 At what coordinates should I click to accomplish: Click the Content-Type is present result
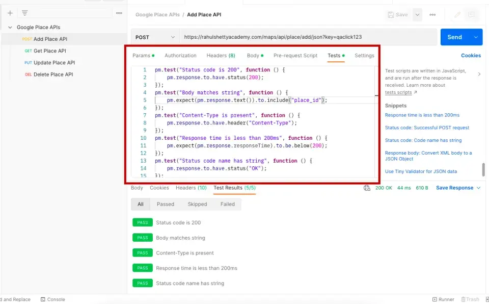pyautogui.click(x=184, y=253)
